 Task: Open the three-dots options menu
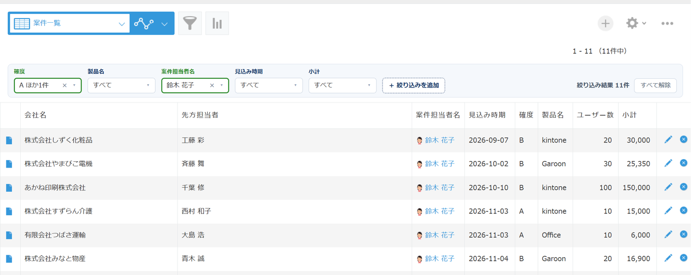(667, 23)
